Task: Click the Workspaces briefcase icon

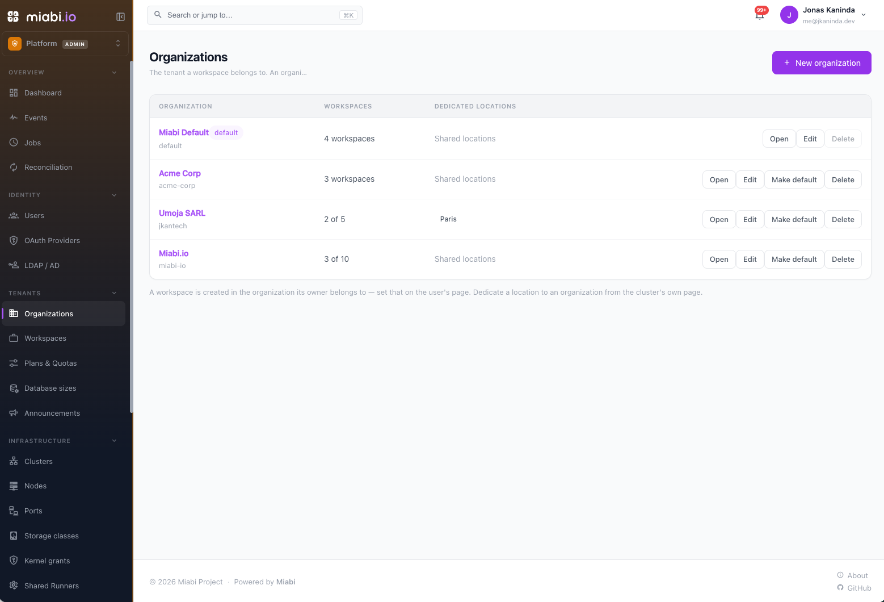Action: pyautogui.click(x=14, y=338)
